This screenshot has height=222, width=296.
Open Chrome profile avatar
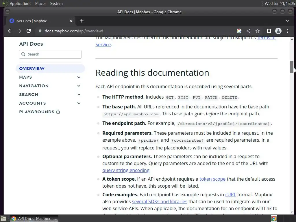point(278,31)
